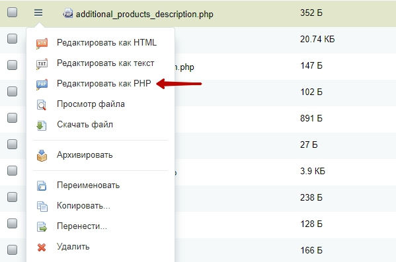Tick checkbox in the 27 Б row
The image size is (396, 262).
12,145
